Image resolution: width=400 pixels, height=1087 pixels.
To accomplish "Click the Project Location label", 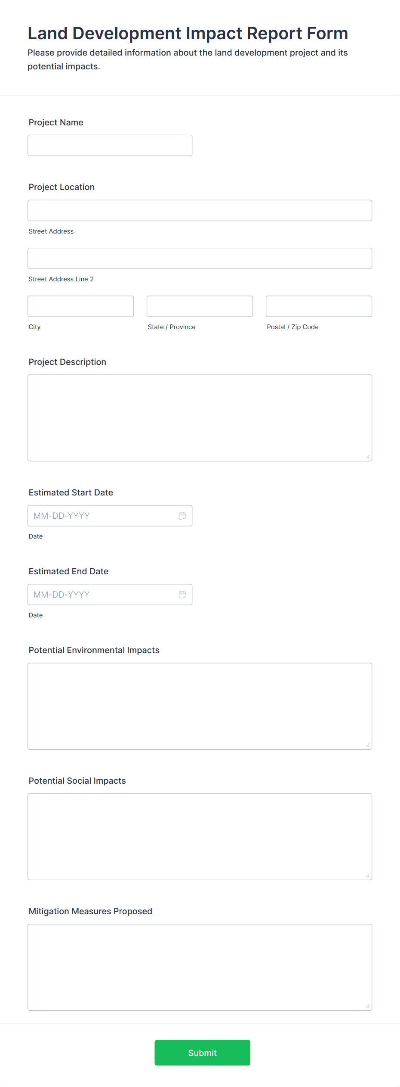I will pos(62,187).
